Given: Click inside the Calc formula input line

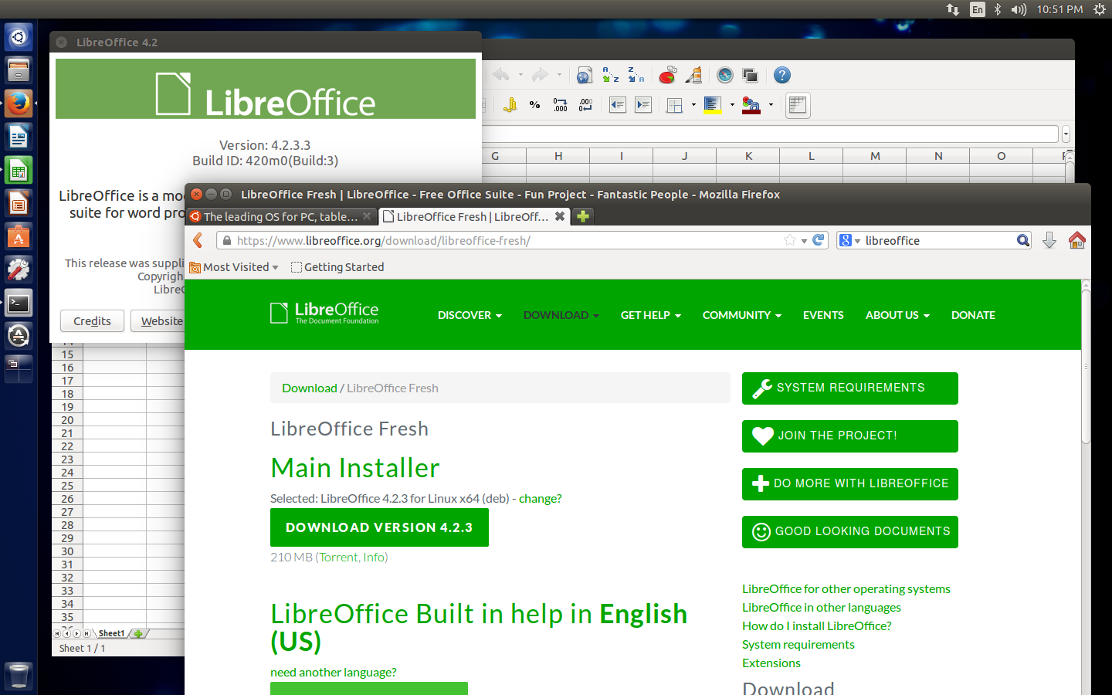Looking at the screenshot, I should [x=770, y=134].
